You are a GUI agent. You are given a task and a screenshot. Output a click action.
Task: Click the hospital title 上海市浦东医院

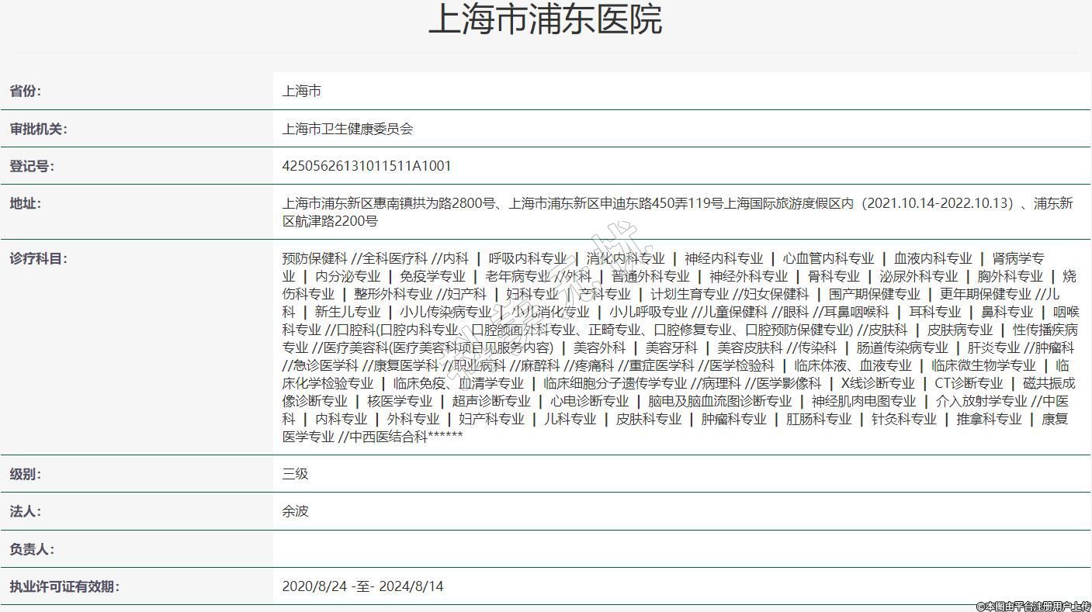tap(545, 19)
